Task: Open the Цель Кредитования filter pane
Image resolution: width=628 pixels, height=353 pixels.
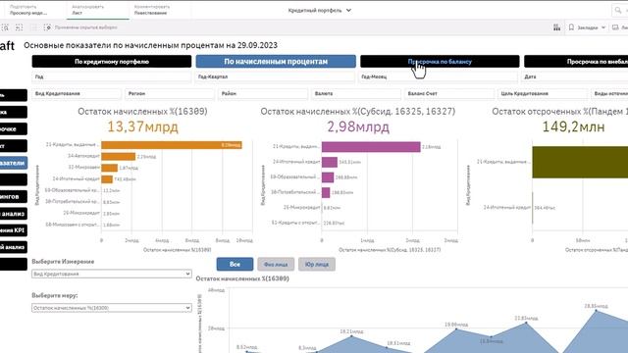Action: click(543, 94)
